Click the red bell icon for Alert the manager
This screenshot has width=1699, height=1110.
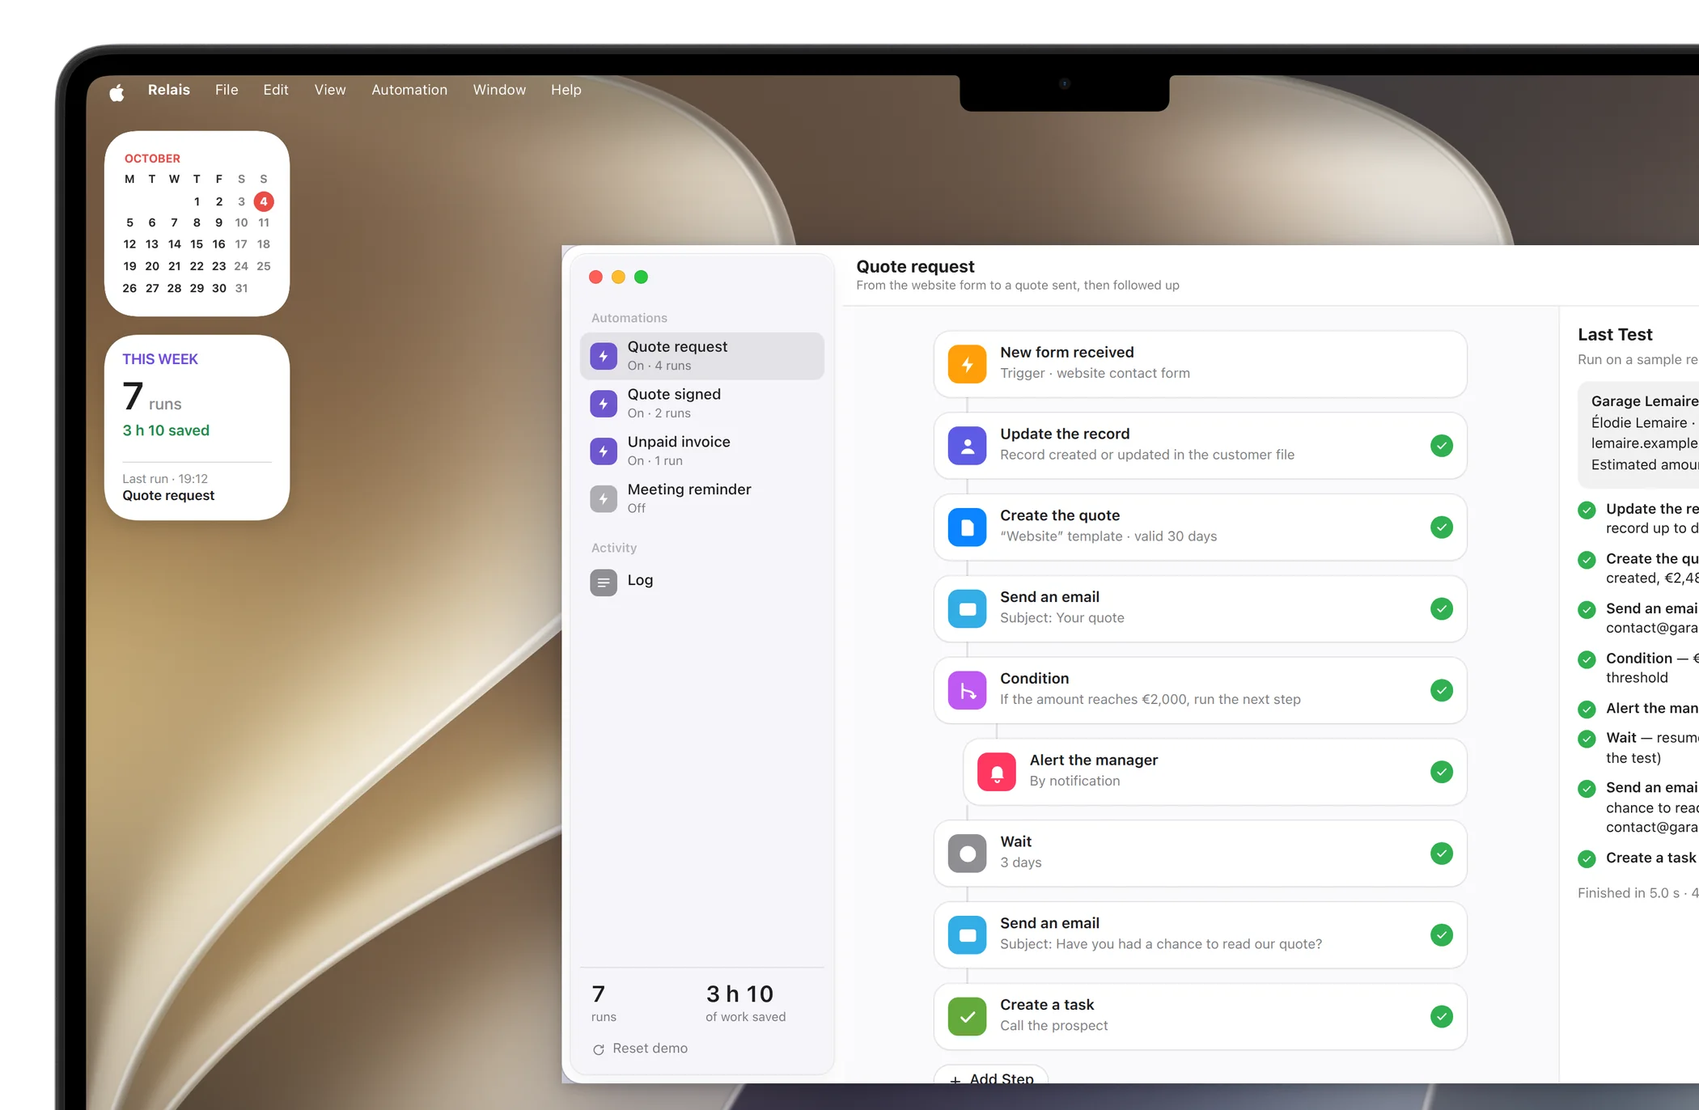pyautogui.click(x=997, y=772)
